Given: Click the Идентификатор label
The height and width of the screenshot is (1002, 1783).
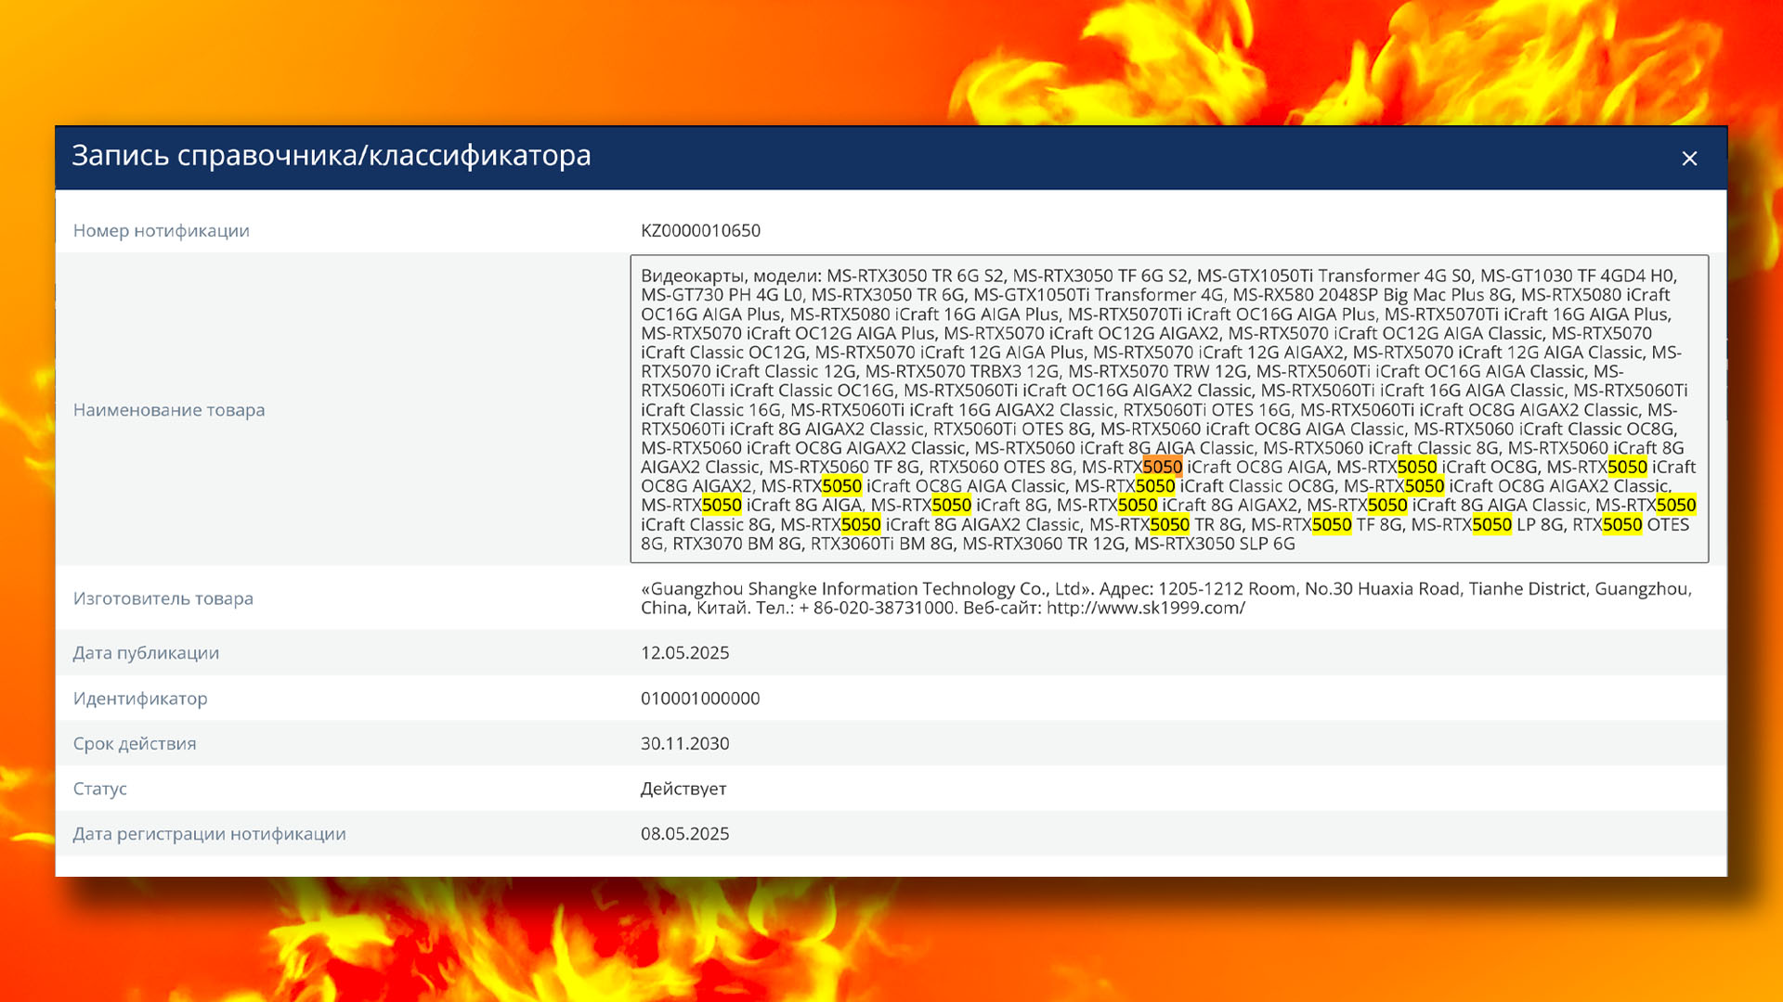Looking at the screenshot, I should click(x=140, y=698).
